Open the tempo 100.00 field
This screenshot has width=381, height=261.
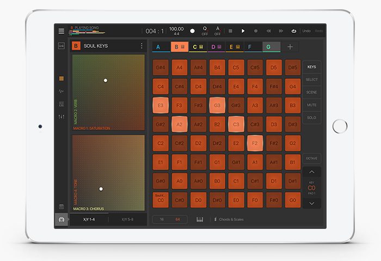point(176,29)
